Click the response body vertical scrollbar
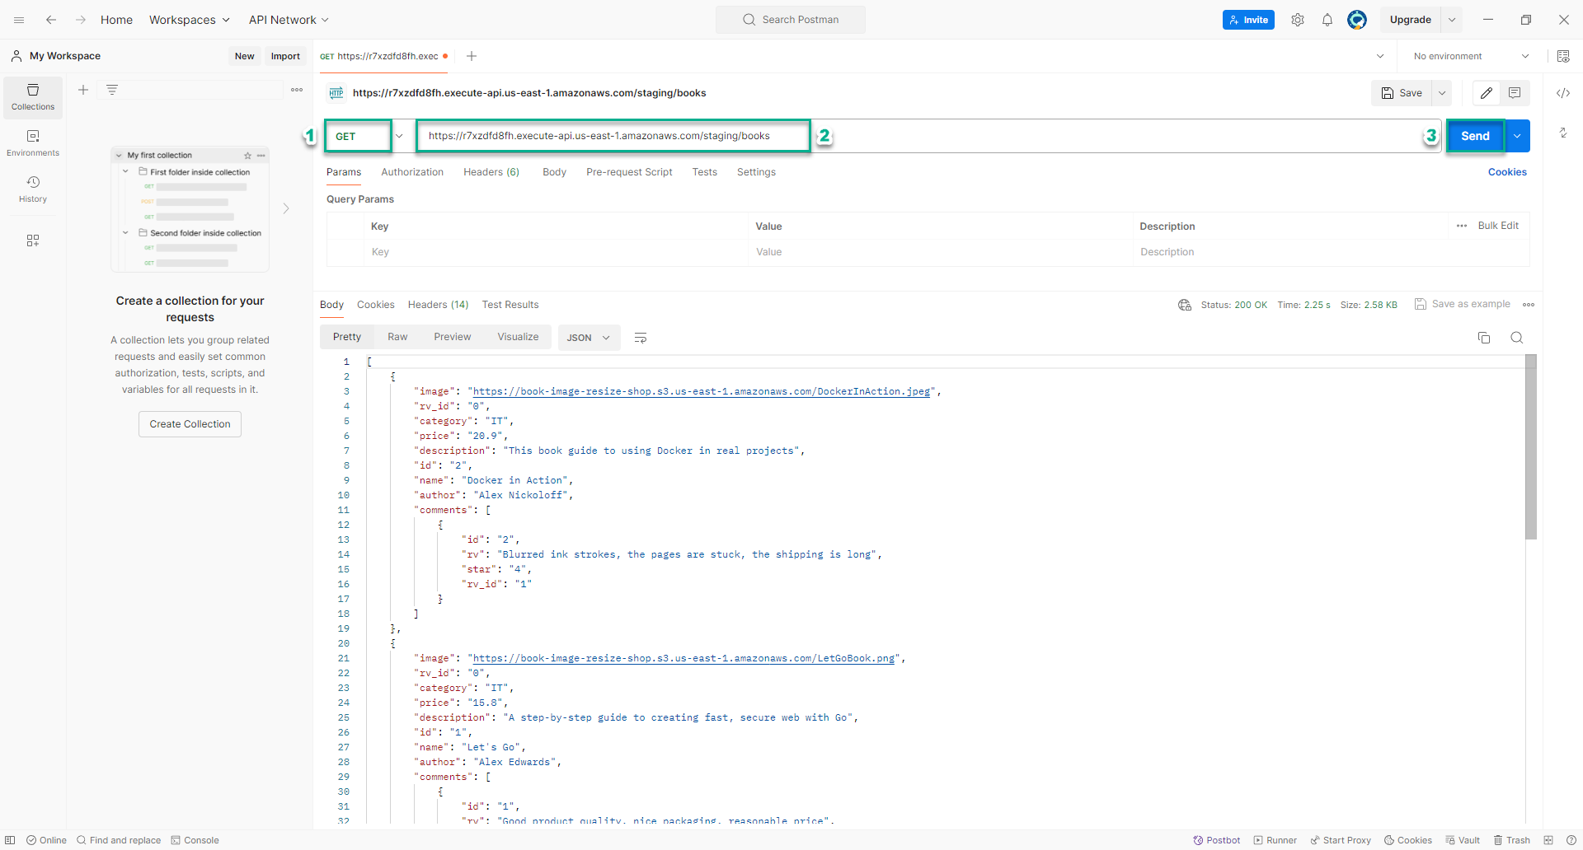1583x850 pixels. point(1531,446)
